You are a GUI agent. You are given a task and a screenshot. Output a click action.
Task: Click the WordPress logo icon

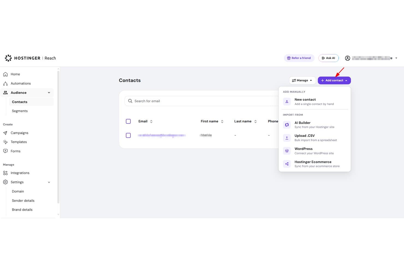(x=287, y=151)
